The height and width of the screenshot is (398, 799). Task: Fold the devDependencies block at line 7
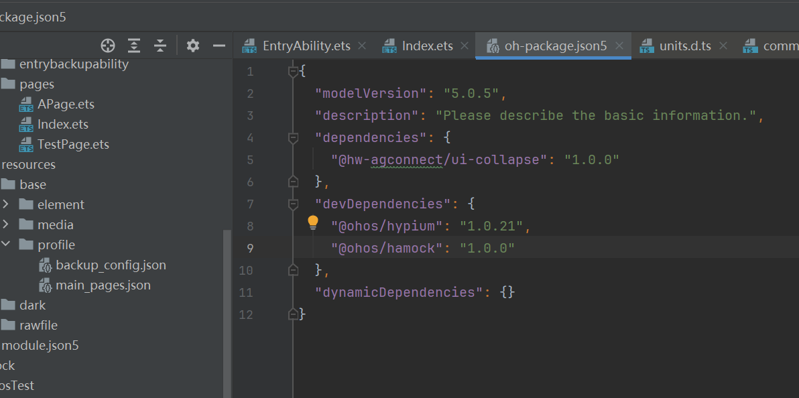pyautogui.click(x=293, y=204)
